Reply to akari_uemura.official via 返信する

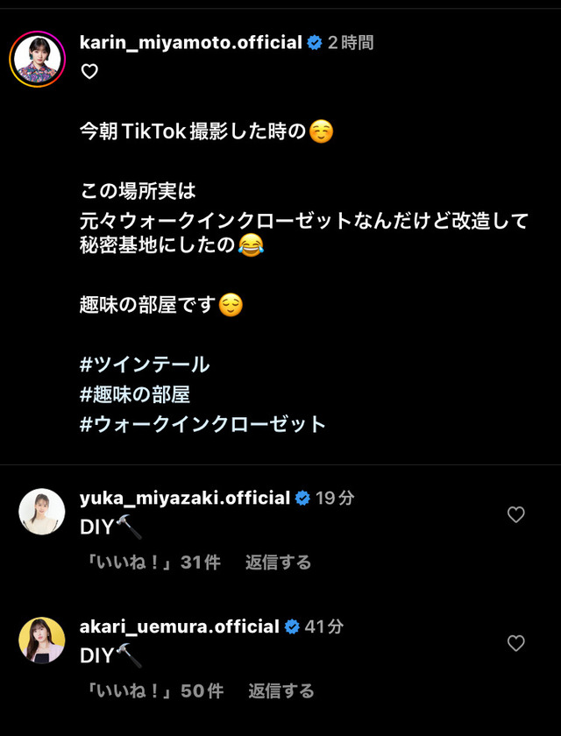point(280,691)
